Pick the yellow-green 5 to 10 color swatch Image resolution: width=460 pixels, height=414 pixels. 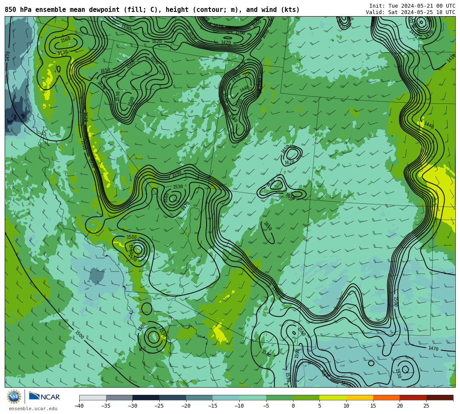coord(333,397)
